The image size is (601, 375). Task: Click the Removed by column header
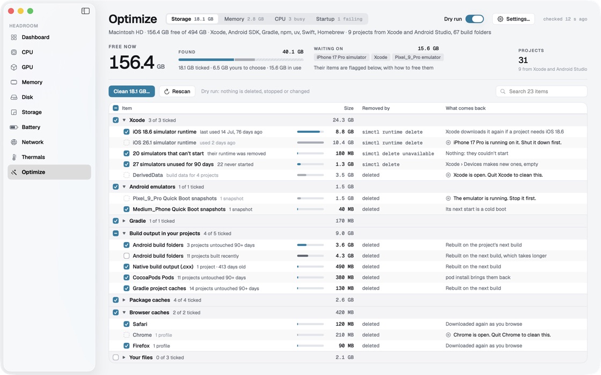click(x=376, y=108)
